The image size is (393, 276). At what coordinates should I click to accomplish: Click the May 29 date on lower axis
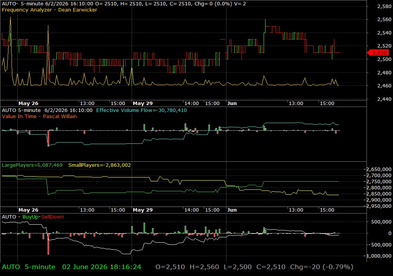click(x=143, y=210)
